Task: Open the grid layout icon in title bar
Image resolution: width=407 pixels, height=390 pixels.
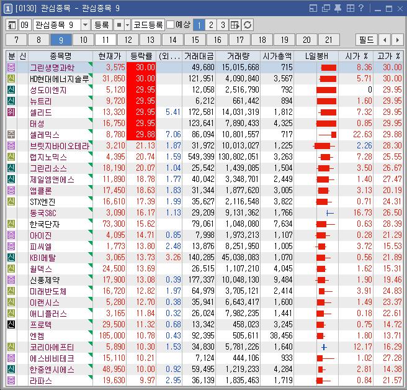Action: coord(350,8)
